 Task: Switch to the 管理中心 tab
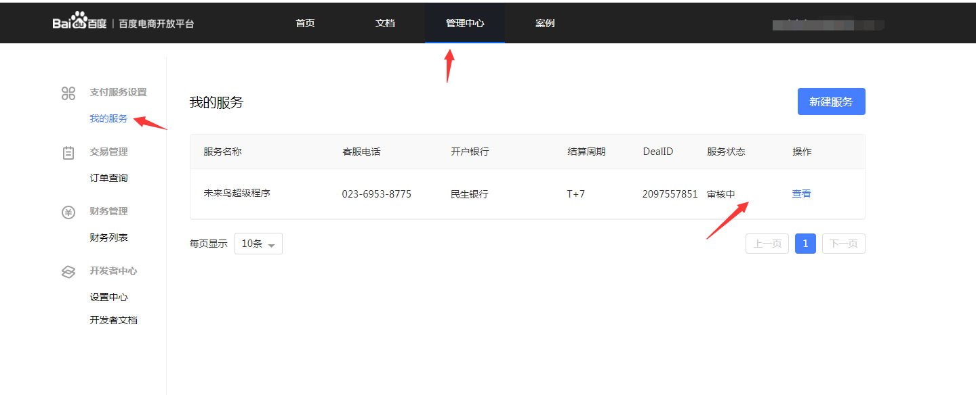coord(465,23)
